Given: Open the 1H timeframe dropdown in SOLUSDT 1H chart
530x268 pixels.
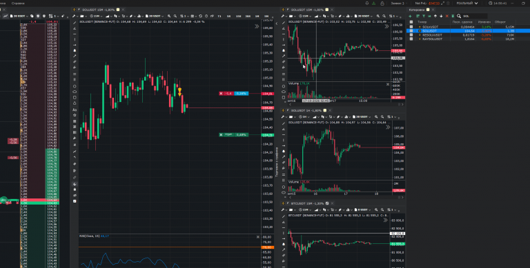Looking at the screenshot, I should (x=304, y=117).
